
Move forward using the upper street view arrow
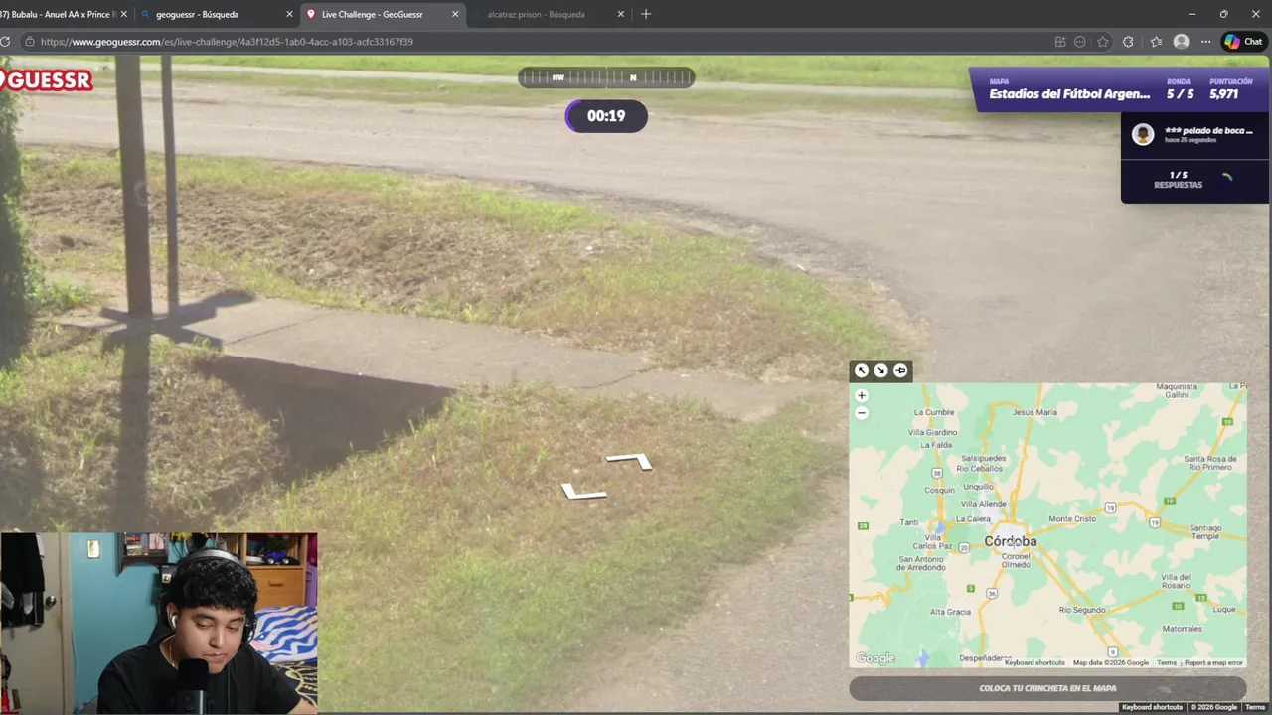coord(630,461)
